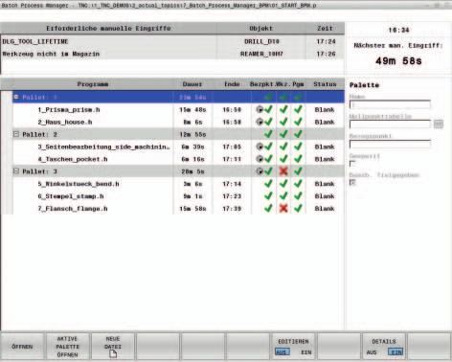Screen dimensions: 452x362
Task: Click the REAMER_10H7 object cell
Action: [x=261, y=54]
